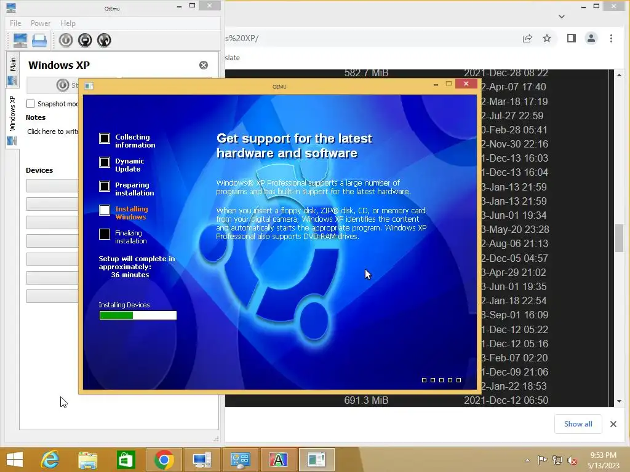Open the Help menu in QtEmu
Viewport: 630px width, 472px height.
coord(68,23)
